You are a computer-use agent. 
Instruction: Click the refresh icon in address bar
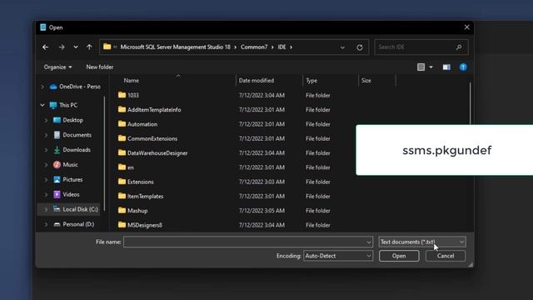(360, 47)
